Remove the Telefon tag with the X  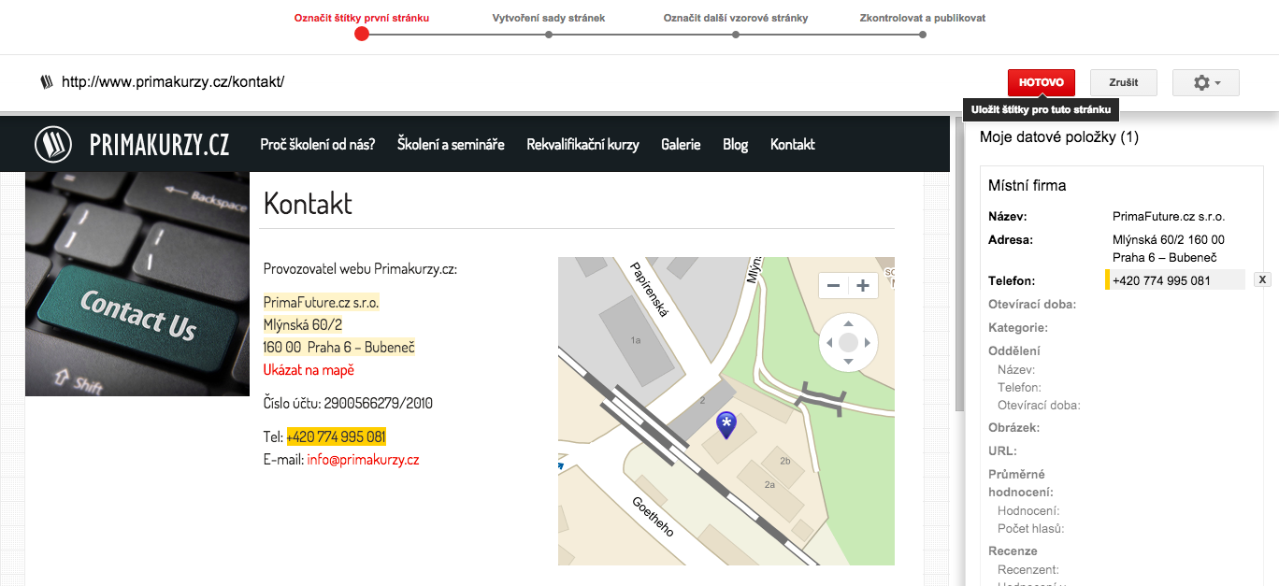tap(1262, 279)
